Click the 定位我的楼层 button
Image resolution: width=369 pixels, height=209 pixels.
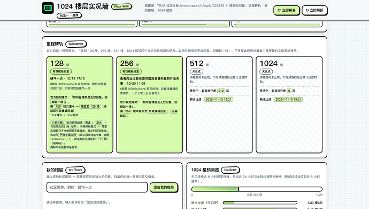[x=164, y=187]
